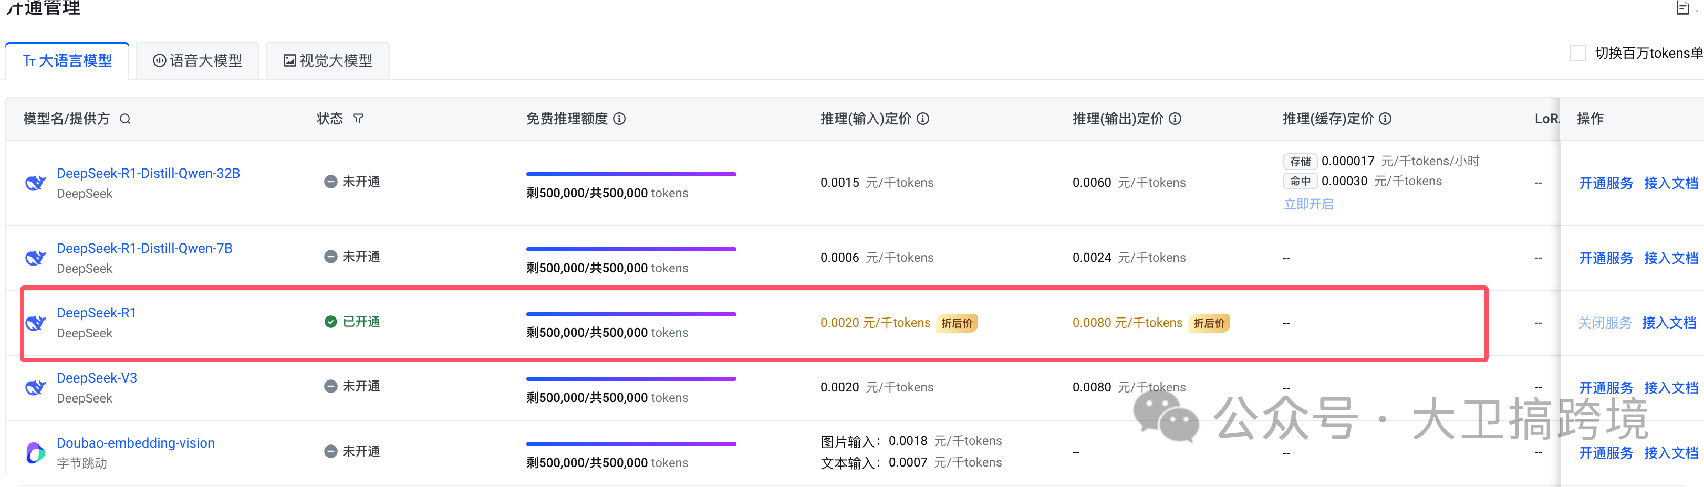The image size is (1704, 487).
Task: Click the grey 未开通 status icon for DeepSeek-V3
Action: coord(331,387)
